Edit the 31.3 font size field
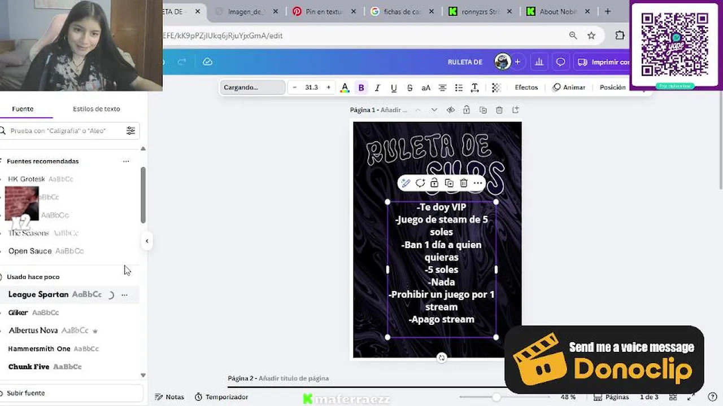723x406 pixels. pyautogui.click(x=311, y=87)
